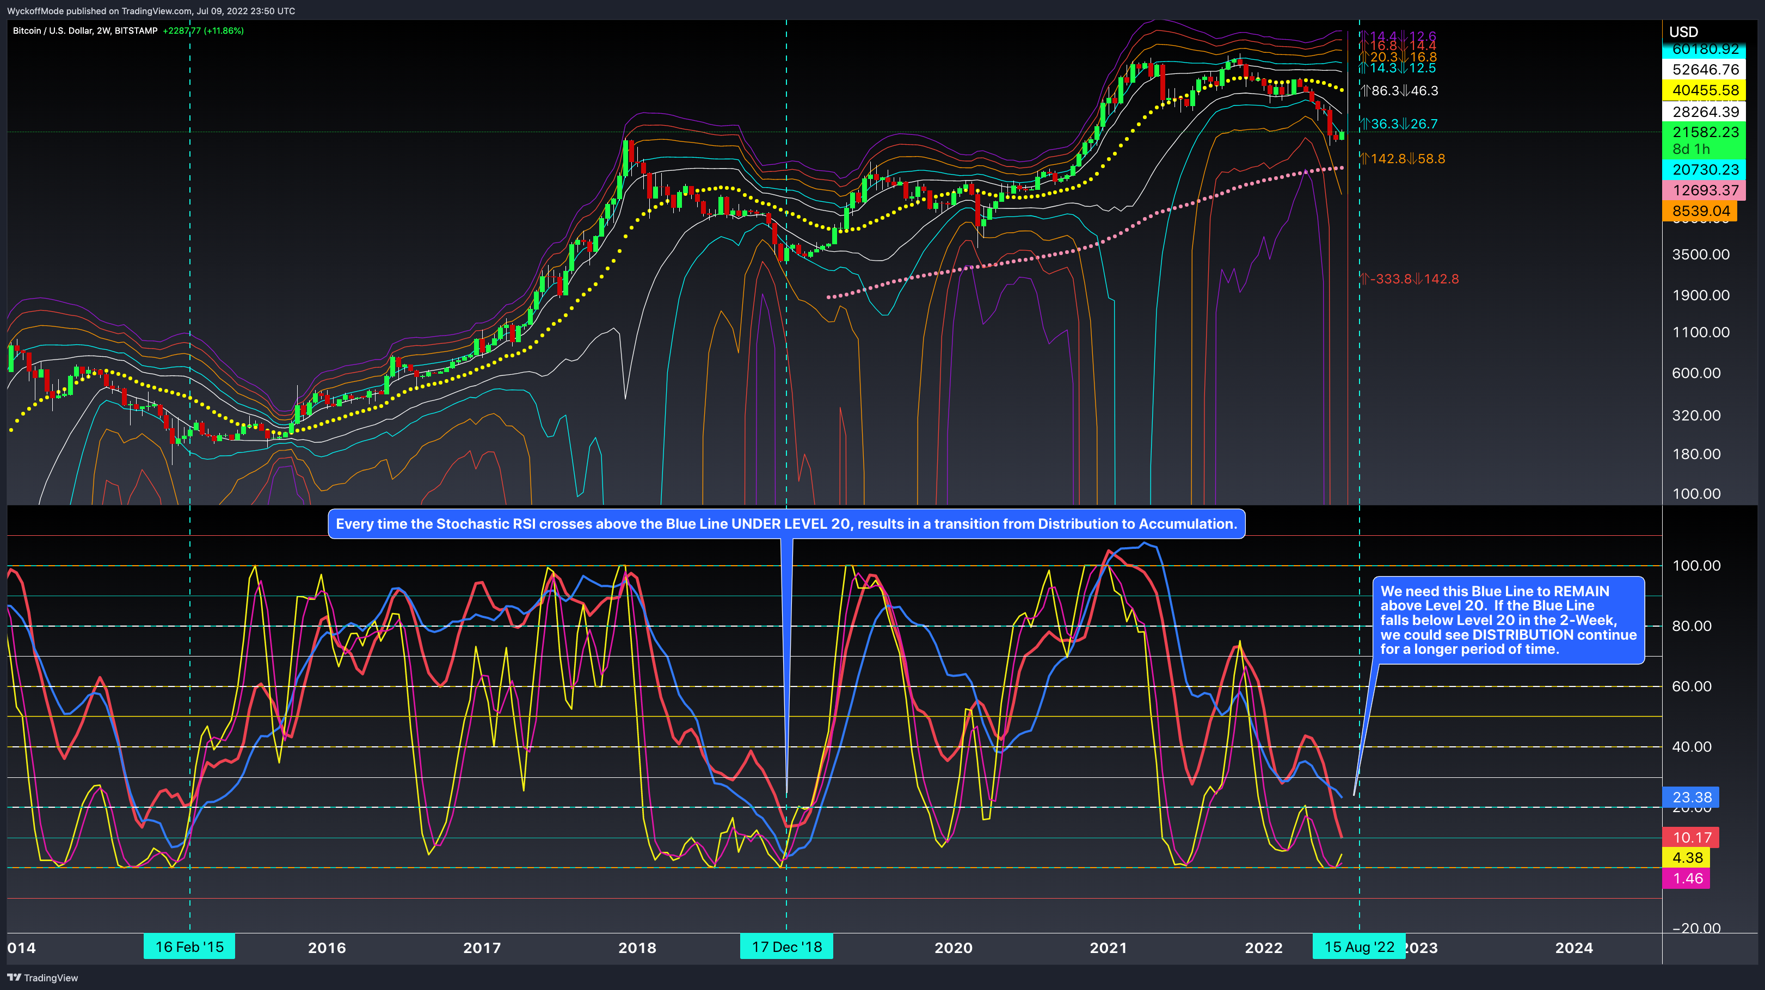The width and height of the screenshot is (1765, 990).
Task: Select the 16 Feb '15 date marker
Action: pos(189,947)
